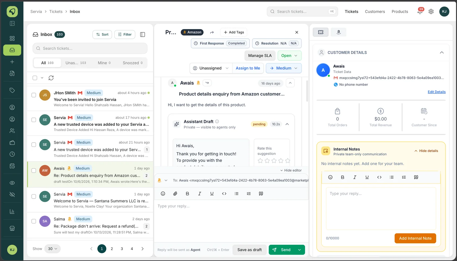Click the plus icon in left sidebar

(12, 62)
